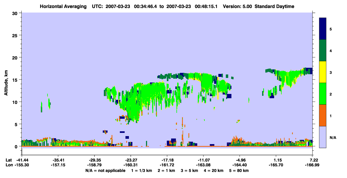This screenshot has height=178, width=347.
Task: Click the longitude value '-165.70'
Action: (x=276, y=165)
